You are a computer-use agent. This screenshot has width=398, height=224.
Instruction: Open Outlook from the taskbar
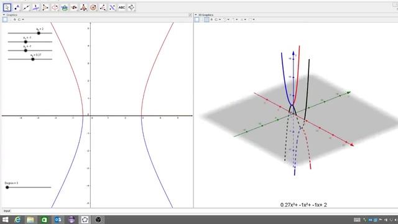coord(58,220)
